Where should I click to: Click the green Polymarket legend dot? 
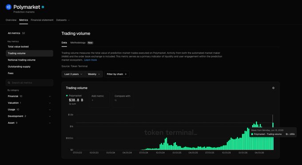67,95
